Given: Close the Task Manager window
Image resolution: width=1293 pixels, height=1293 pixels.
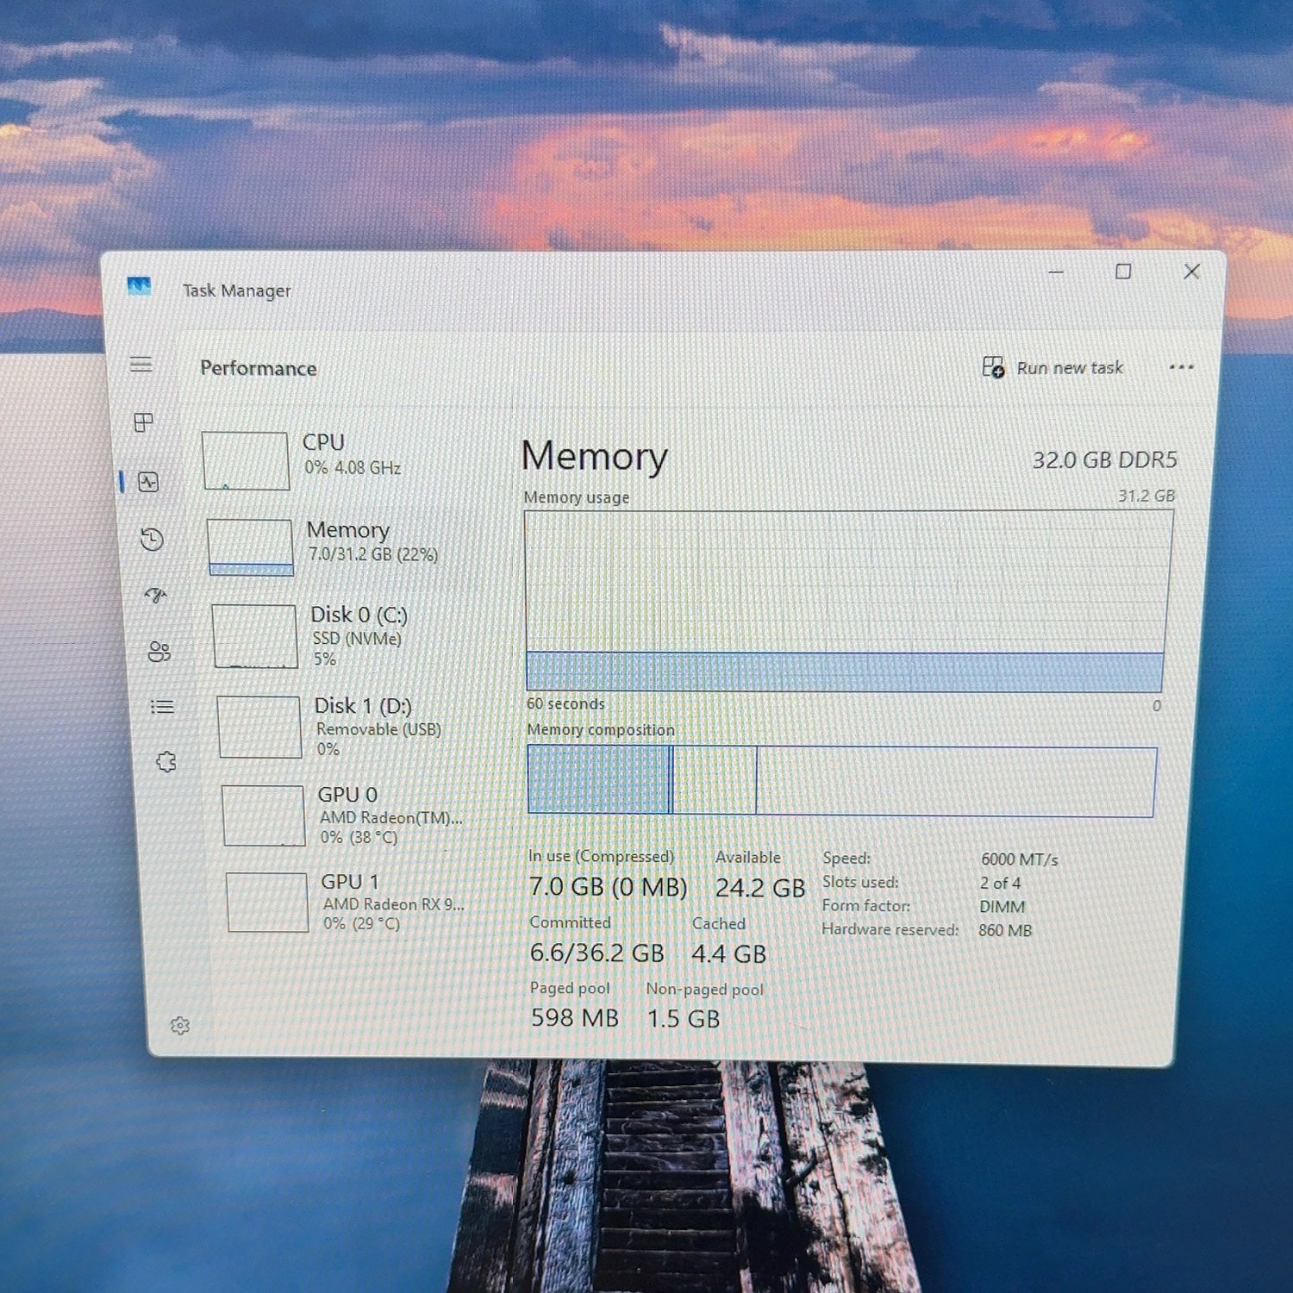Looking at the screenshot, I should click(1192, 272).
